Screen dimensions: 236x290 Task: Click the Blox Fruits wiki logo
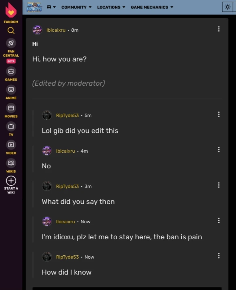(34, 7)
